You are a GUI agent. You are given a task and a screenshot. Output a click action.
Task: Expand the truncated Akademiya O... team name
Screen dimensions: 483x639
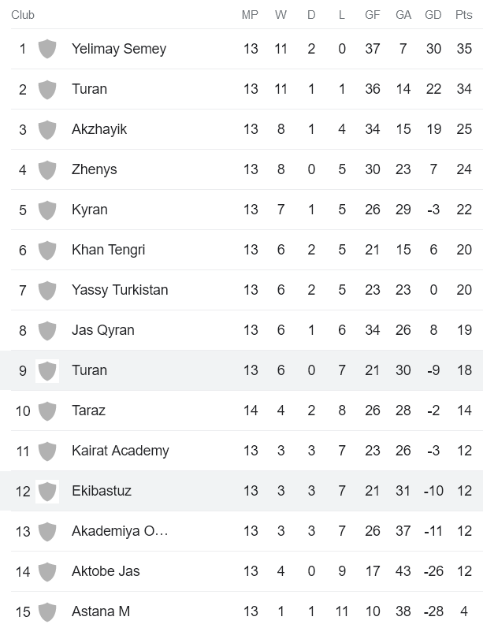tap(119, 531)
